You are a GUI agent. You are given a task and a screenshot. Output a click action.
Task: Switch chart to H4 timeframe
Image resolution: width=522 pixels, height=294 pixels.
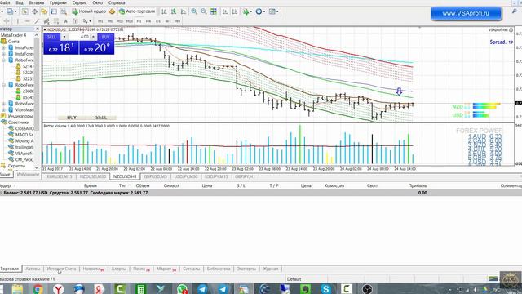148,21
